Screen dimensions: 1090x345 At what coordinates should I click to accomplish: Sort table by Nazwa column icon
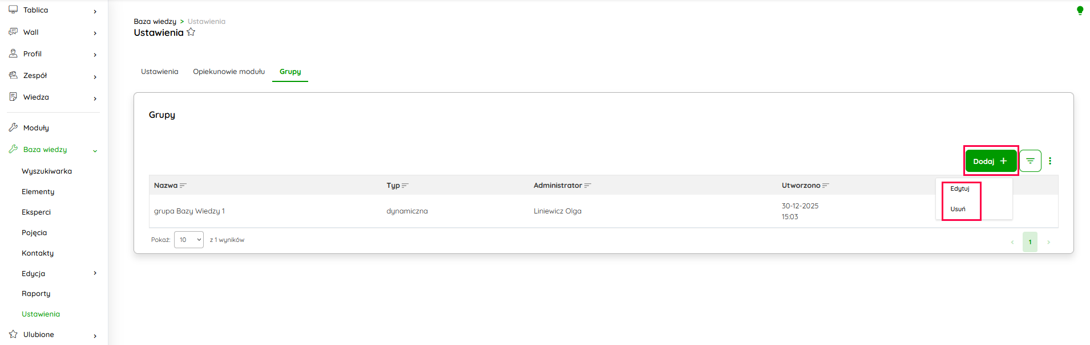pos(183,186)
